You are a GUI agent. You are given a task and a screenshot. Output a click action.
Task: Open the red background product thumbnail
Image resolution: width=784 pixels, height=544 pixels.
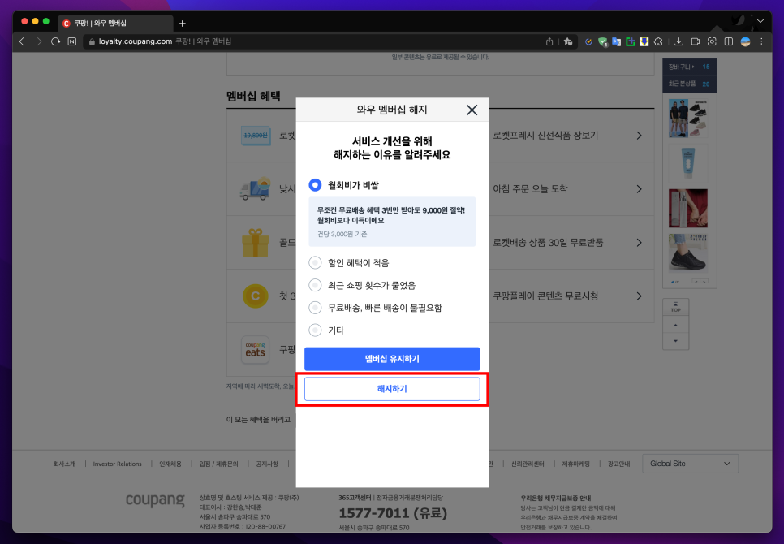[688, 208]
